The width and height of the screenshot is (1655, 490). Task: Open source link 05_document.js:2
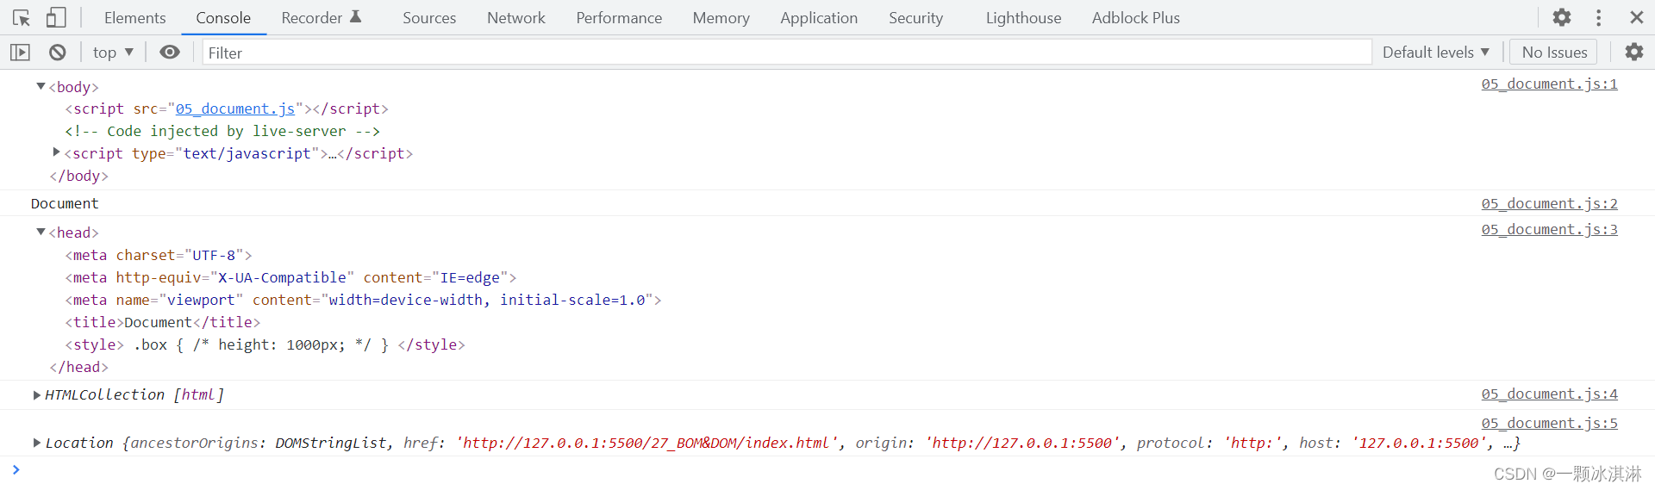point(1549,203)
